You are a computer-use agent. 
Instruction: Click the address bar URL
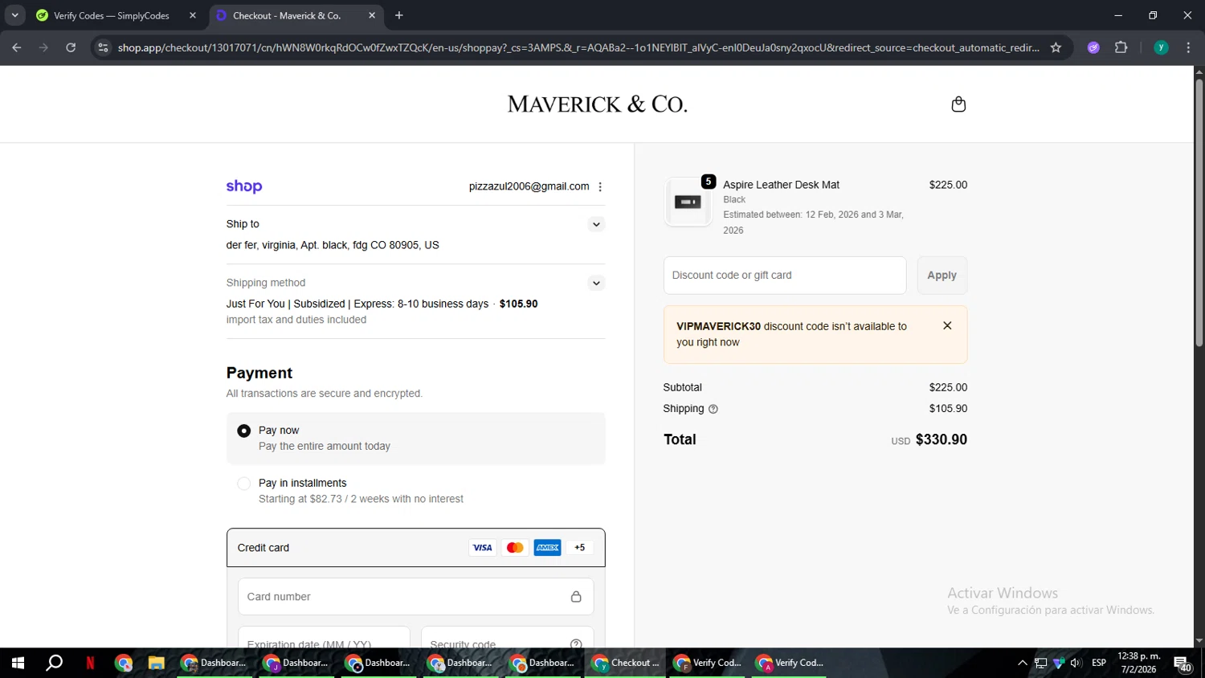pos(578,47)
